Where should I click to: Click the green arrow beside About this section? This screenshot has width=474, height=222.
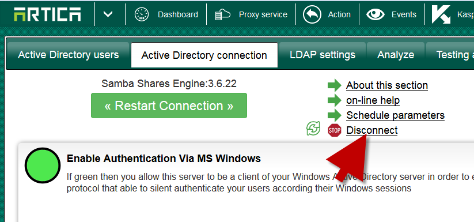click(x=335, y=85)
